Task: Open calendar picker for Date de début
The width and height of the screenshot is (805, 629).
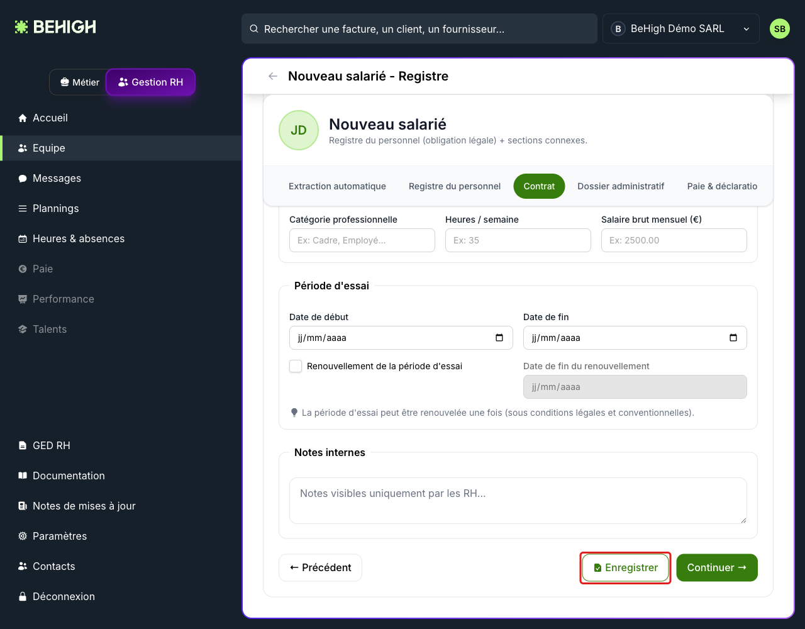Action: 499,338
